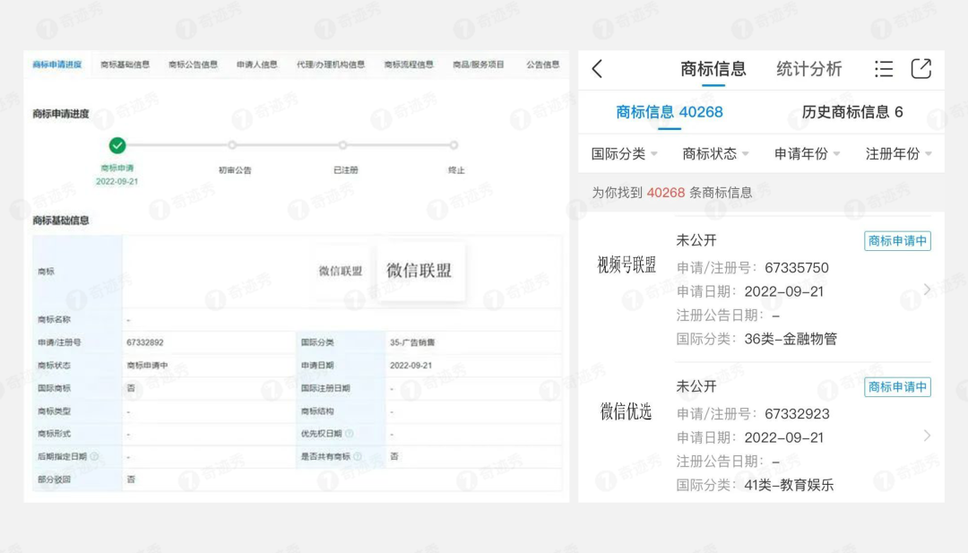This screenshot has width=968, height=553.
Task: Click the 微信优选 trademark image
Action: click(x=626, y=411)
